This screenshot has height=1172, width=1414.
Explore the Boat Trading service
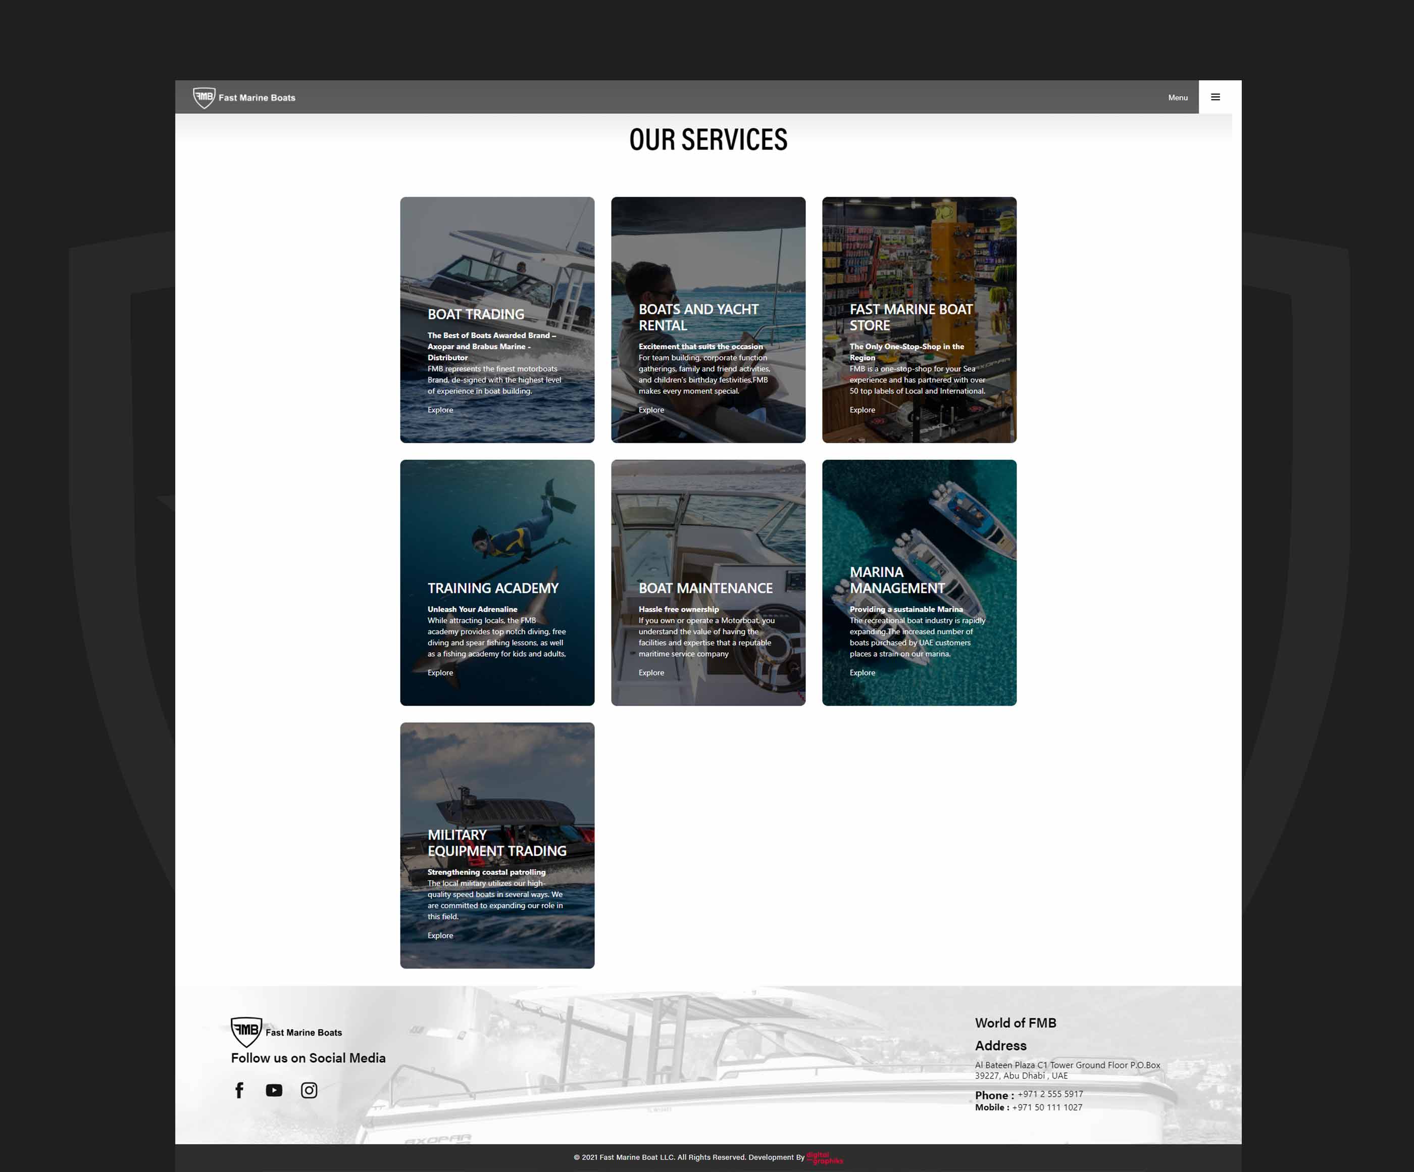(439, 409)
